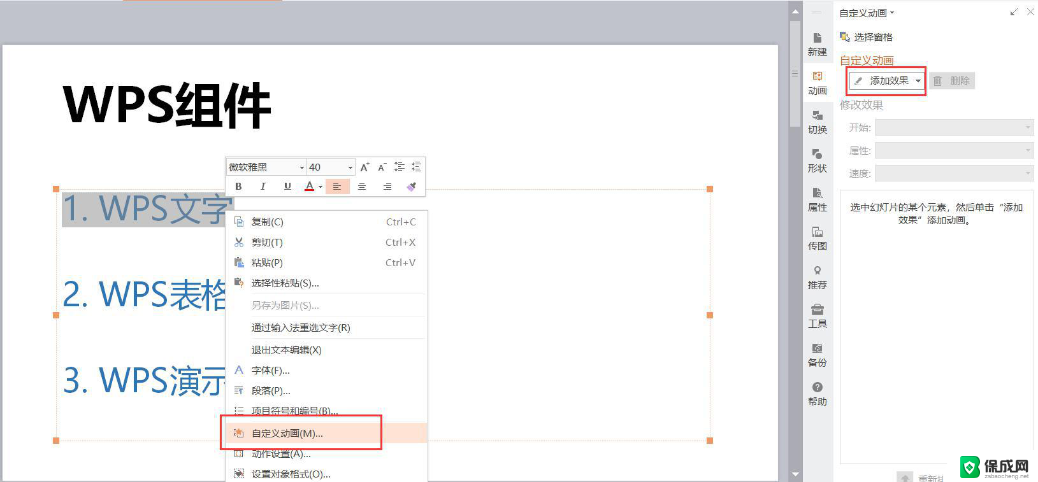Click the vertical scrollbar up arrow
Image resolution: width=1038 pixels, height=482 pixels.
pos(795,11)
